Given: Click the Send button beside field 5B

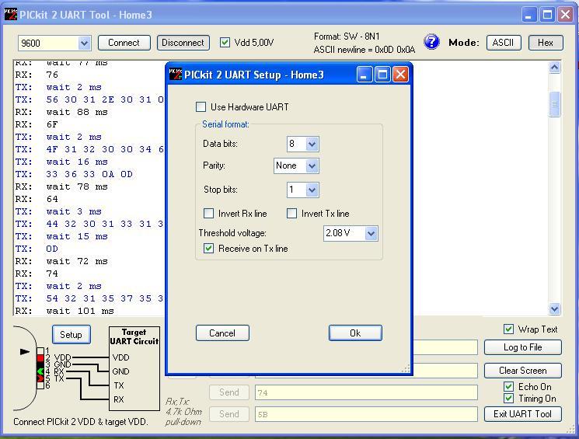Looking at the screenshot, I should point(229,414).
